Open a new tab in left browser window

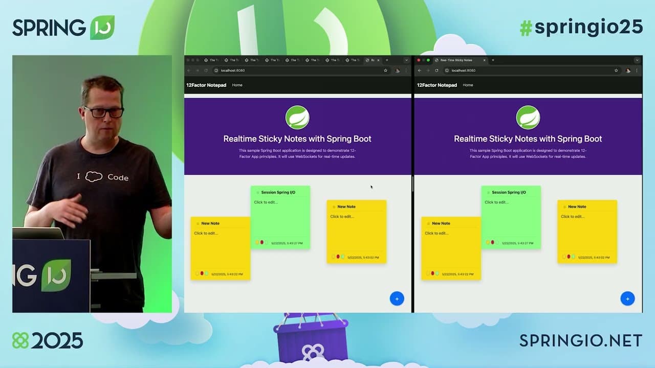pos(386,60)
